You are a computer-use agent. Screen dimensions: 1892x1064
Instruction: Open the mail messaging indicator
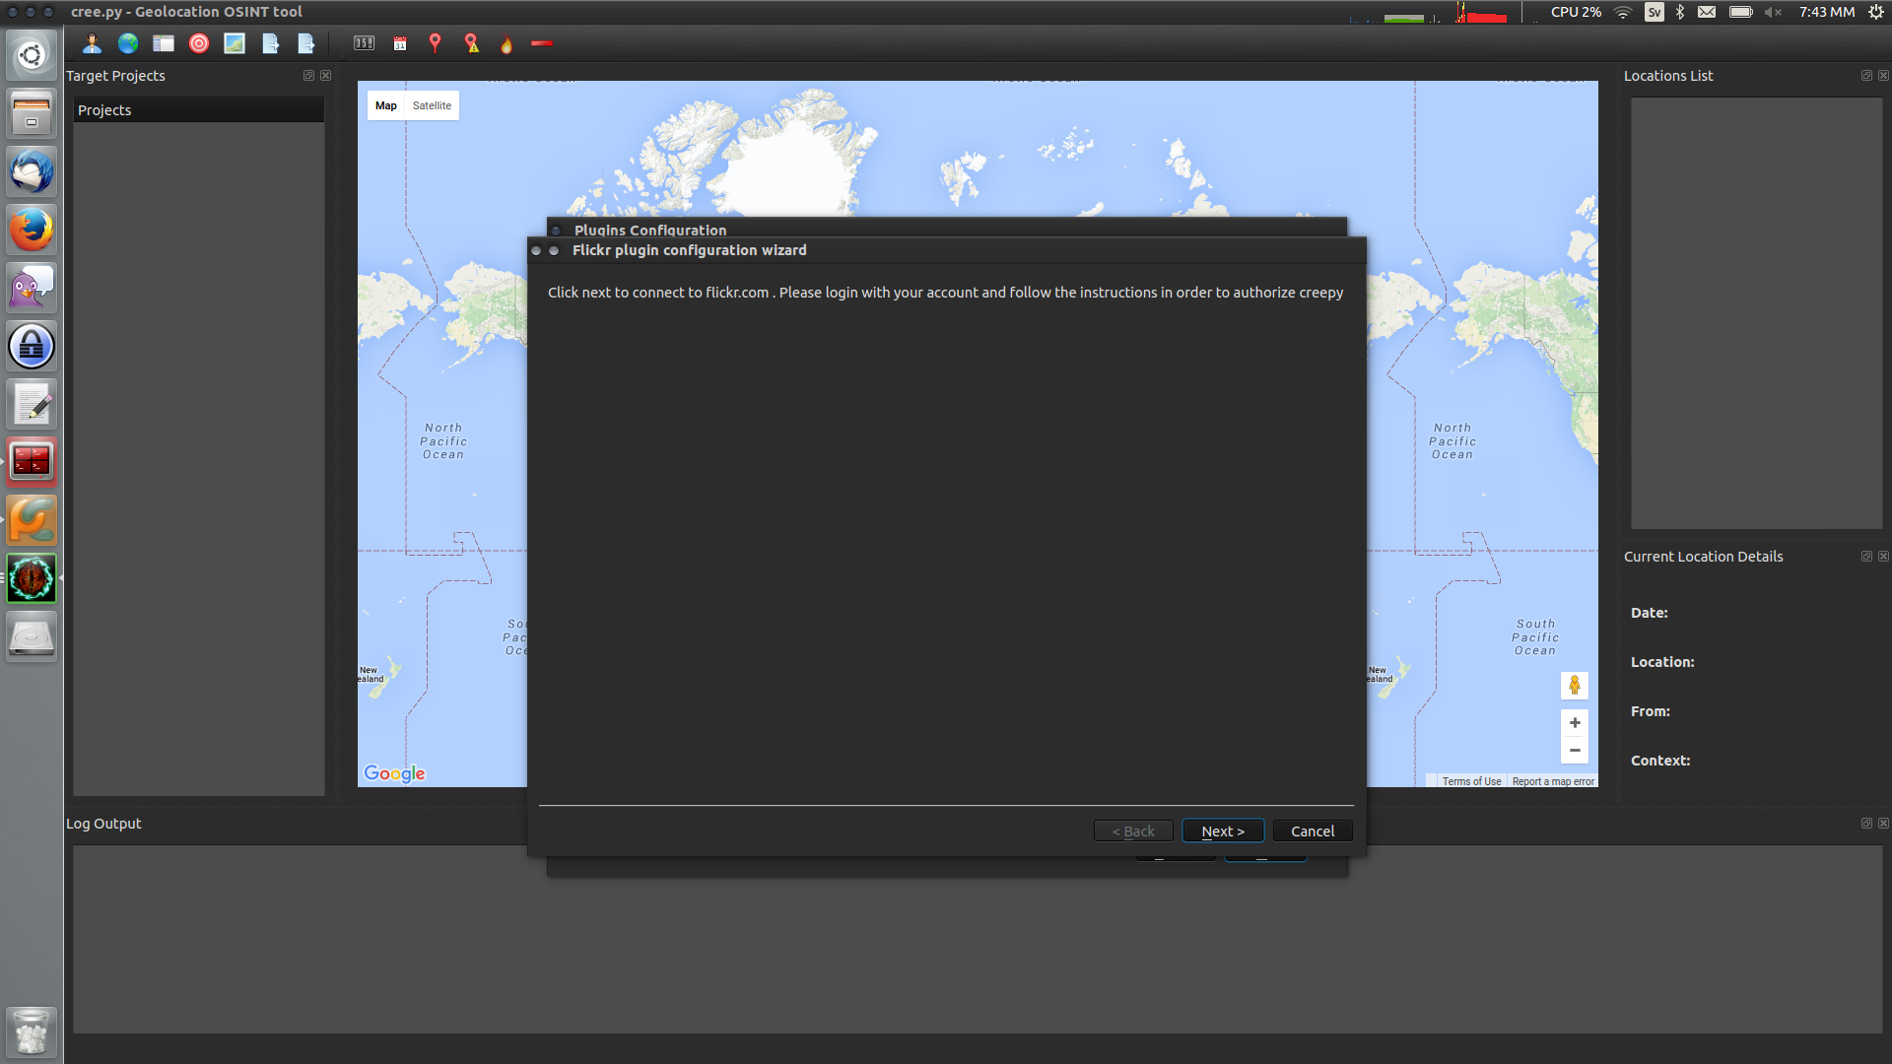(x=1707, y=12)
